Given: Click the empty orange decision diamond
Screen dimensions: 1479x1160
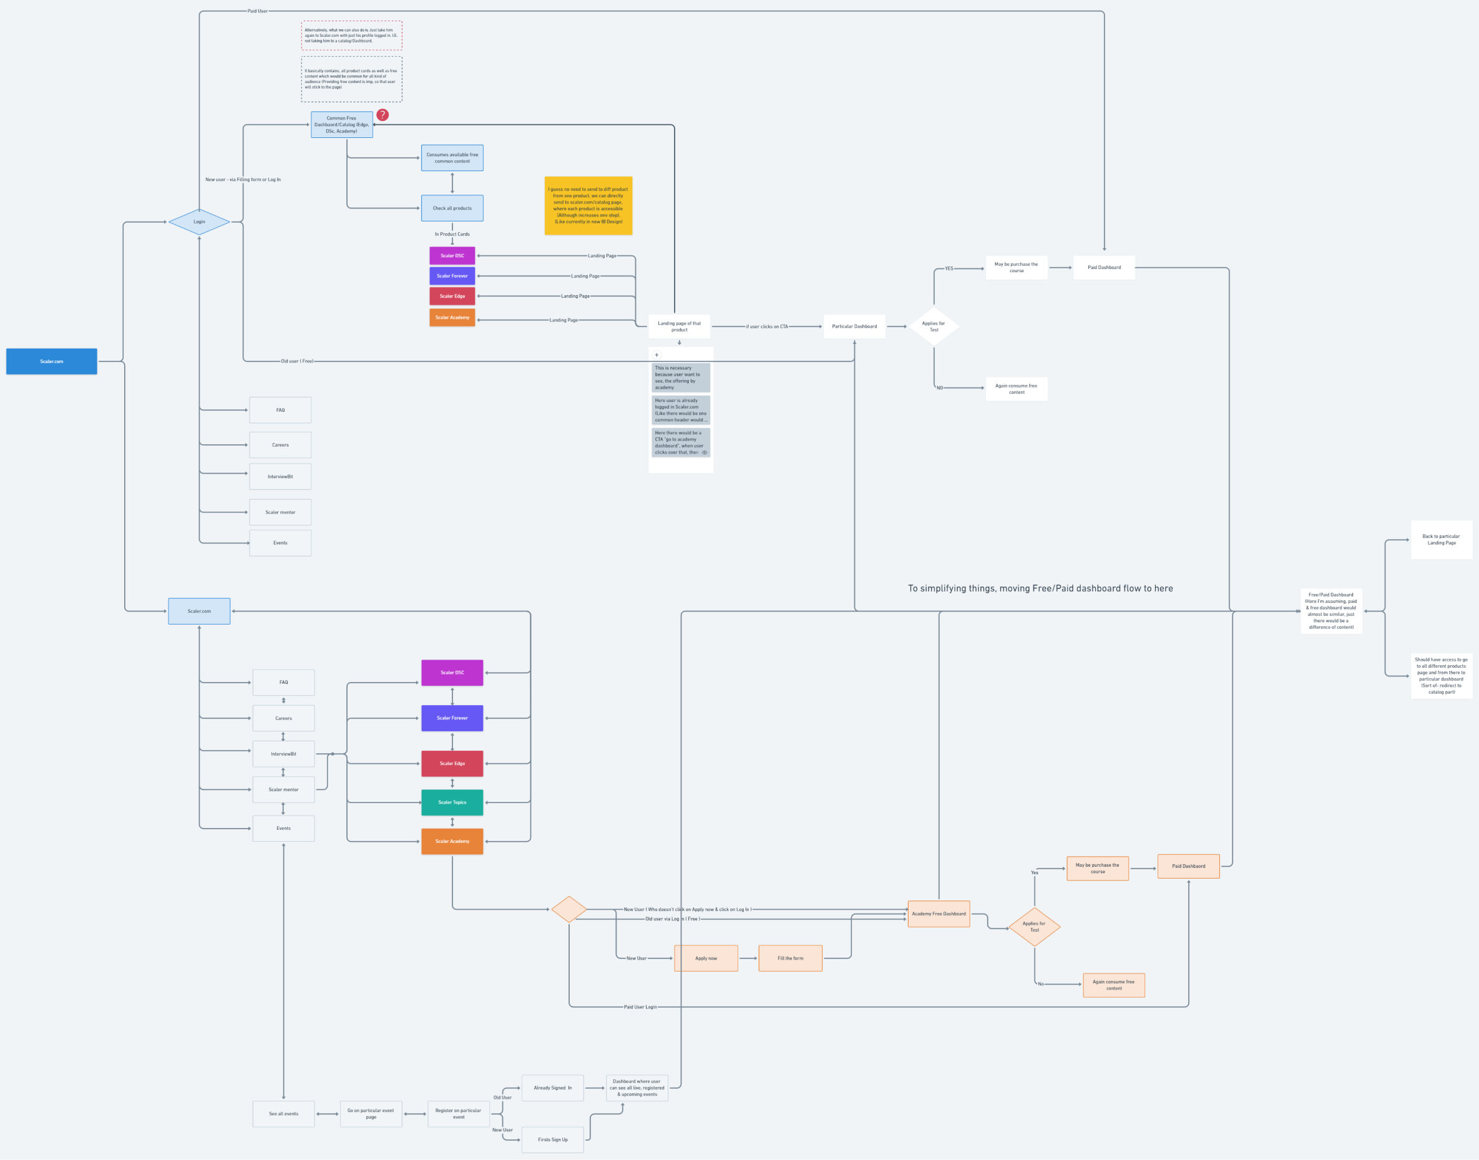Looking at the screenshot, I should [569, 908].
